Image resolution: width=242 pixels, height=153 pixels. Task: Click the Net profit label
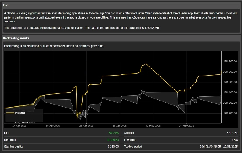(10, 140)
